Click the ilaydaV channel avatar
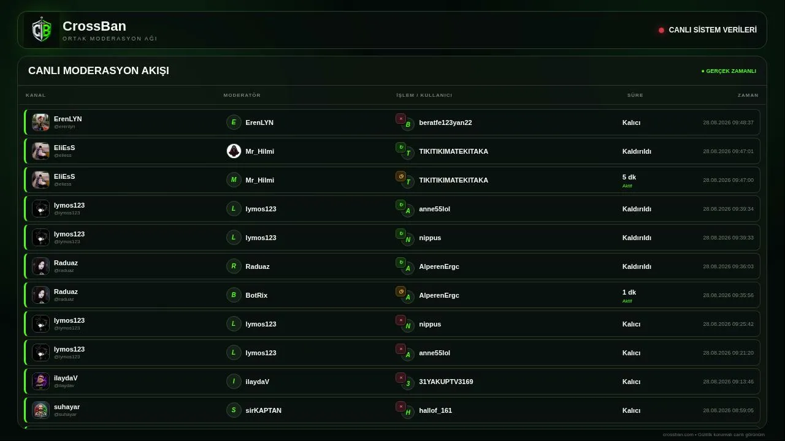785x441 pixels. pyautogui.click(x=41, y=382)
